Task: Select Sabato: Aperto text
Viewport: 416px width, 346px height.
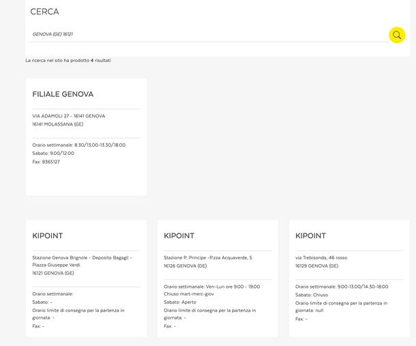Action: click(x=180, y=302)
